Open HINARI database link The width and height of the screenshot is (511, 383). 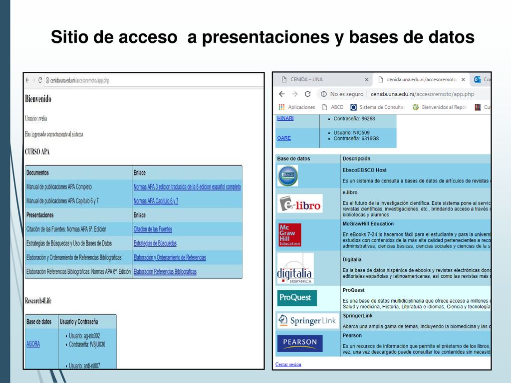point(285,118)
